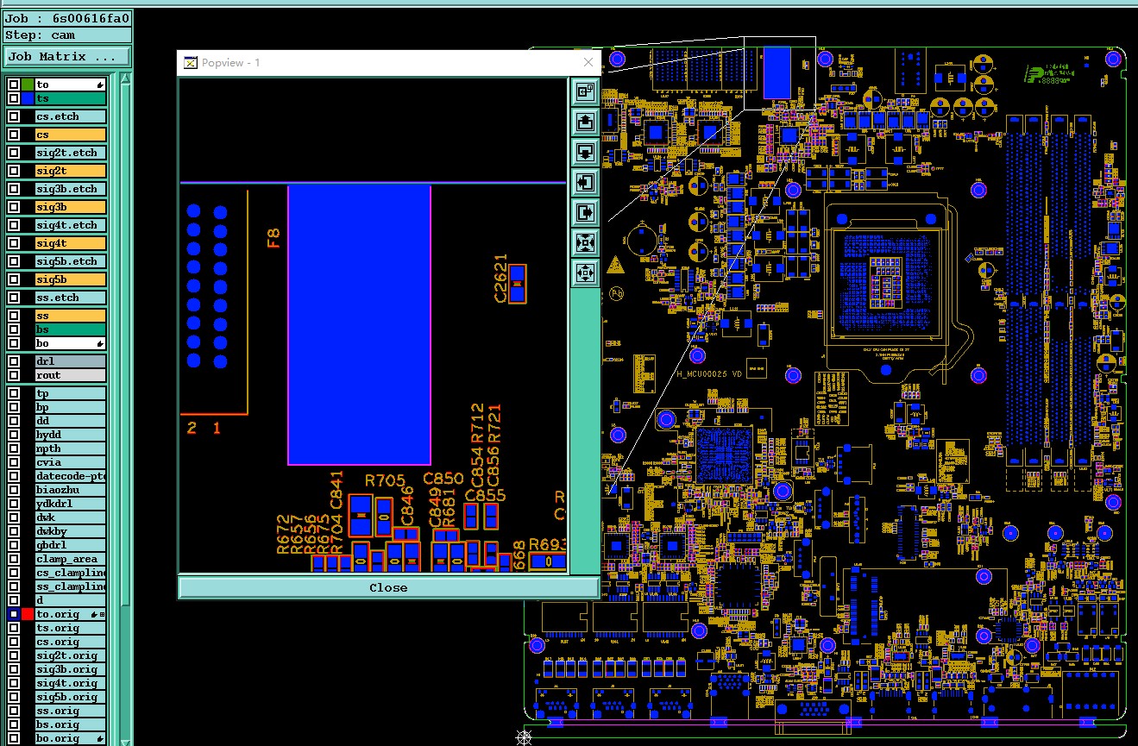Click the green color swatch of layer 'to'

(28, 85)
